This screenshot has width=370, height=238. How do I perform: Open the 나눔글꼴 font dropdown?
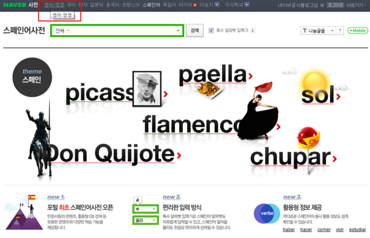pyautogui.click(x=318, y=30)
